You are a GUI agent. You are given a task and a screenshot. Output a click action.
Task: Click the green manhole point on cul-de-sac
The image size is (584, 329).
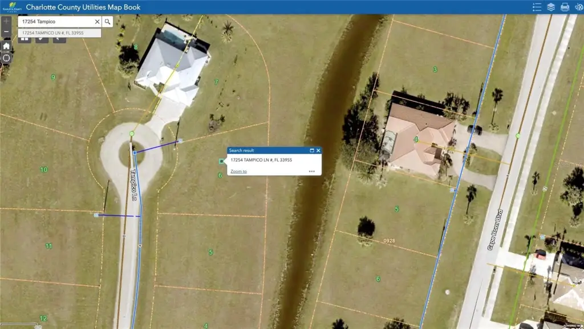(x=132, y=133)
